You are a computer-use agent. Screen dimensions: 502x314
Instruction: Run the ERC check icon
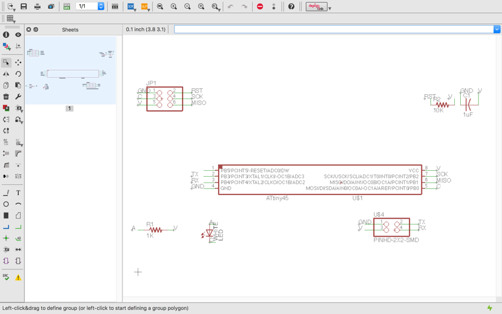tap(6, 277)
